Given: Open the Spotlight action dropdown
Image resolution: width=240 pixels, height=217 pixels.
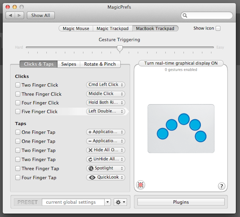Looking at the screenshot, I should tap(106, 168).
